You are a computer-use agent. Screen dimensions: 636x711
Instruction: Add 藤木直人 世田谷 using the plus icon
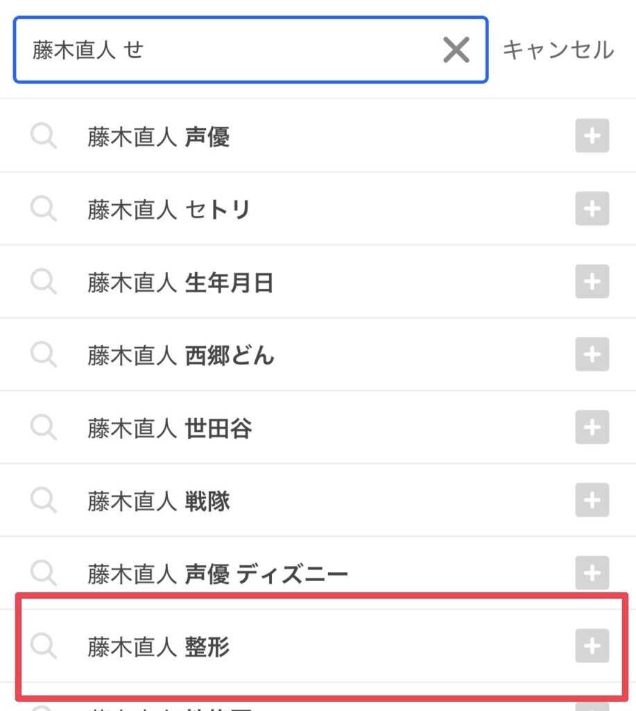(x=592, y=427)
